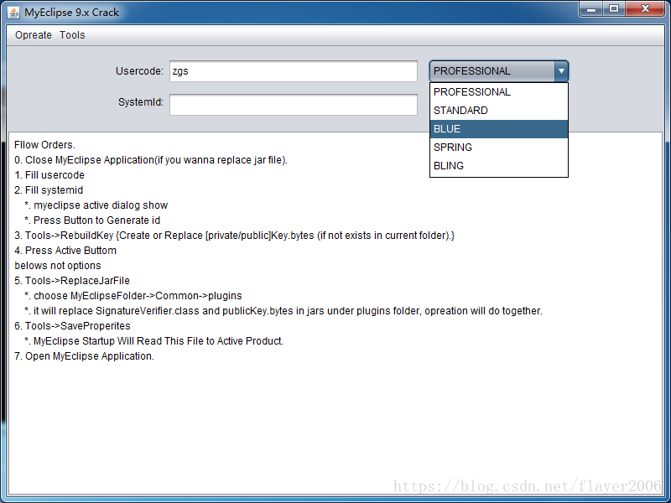Click '0. Close MyEclipse Application' line
The width and height of the screenshot is (671, 503).
151,160
